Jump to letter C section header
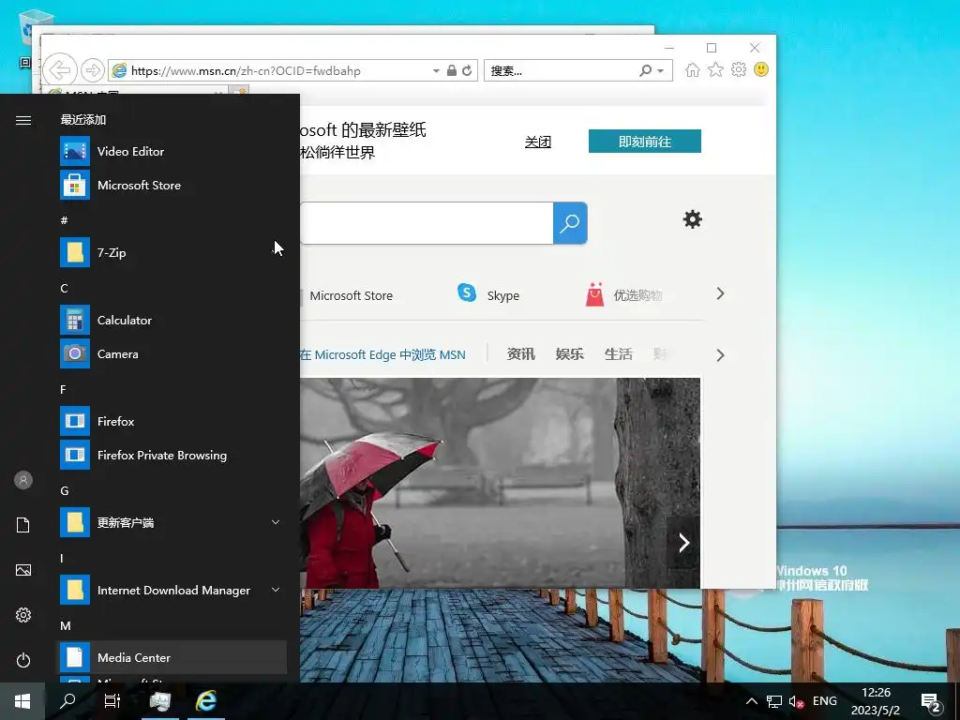This screenshot has height=720, width=960. [x=65, y=288]
